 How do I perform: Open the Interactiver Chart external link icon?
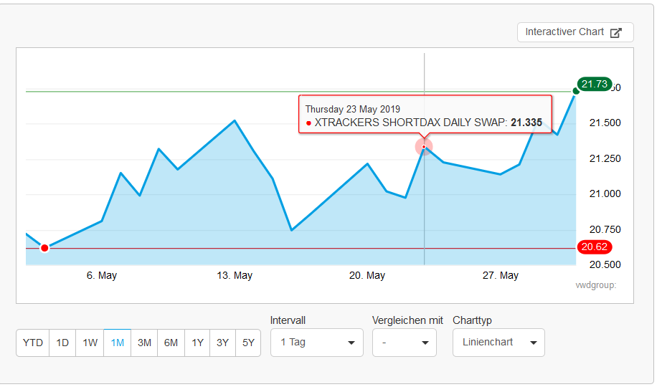(x=615, y=32)
